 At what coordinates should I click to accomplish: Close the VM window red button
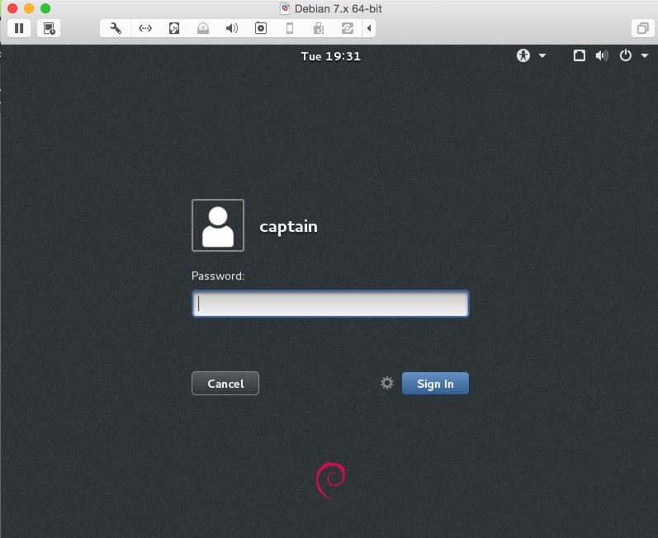[x=12, y=8]
